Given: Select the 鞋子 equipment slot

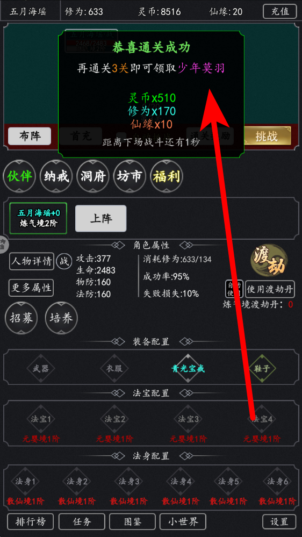Looking at the screenshot, I should click(x=262, y=369).
